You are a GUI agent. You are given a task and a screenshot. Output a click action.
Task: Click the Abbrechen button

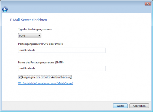coord(139,106)
